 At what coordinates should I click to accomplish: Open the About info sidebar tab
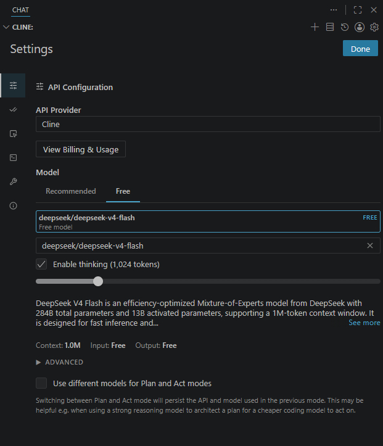tap(13, 205)
